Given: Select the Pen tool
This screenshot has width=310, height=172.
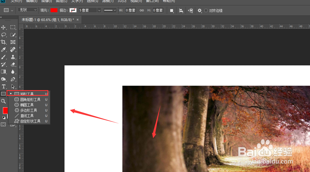Looking at the screenshot, I should 13,79.
